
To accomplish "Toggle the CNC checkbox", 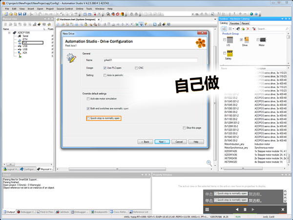I will 136,68.
